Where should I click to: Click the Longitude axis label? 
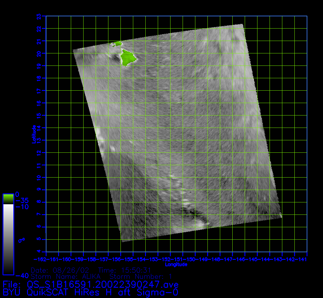[x=176, y=264]
